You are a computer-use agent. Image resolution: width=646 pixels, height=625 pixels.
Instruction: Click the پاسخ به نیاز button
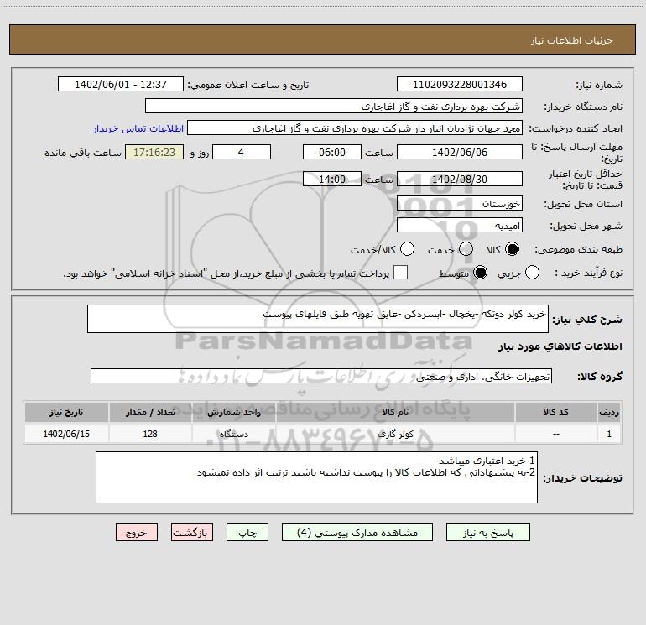[487, 533]
